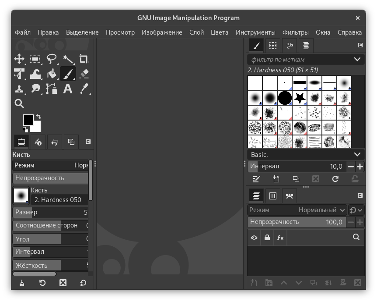
Task: Click the layer visibility eye column header
Action: coord(254,238)
